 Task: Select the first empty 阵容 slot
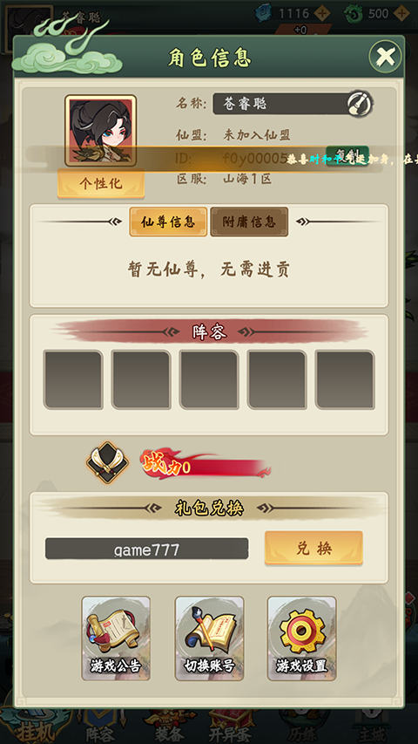click(73, 379)
